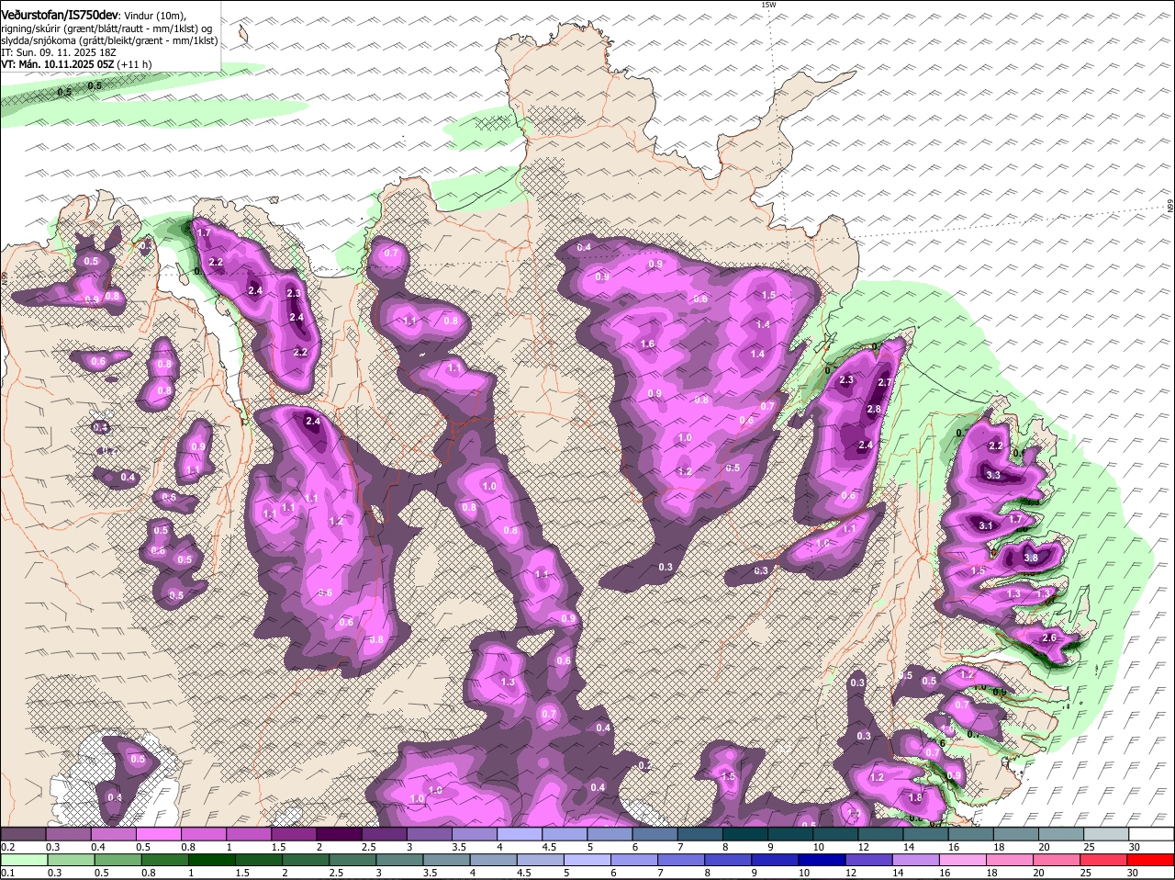This screenshot has width=1175, height=880.
Task: Click the Veðurstofan/IS750dev title text
Action: (60, 15)
